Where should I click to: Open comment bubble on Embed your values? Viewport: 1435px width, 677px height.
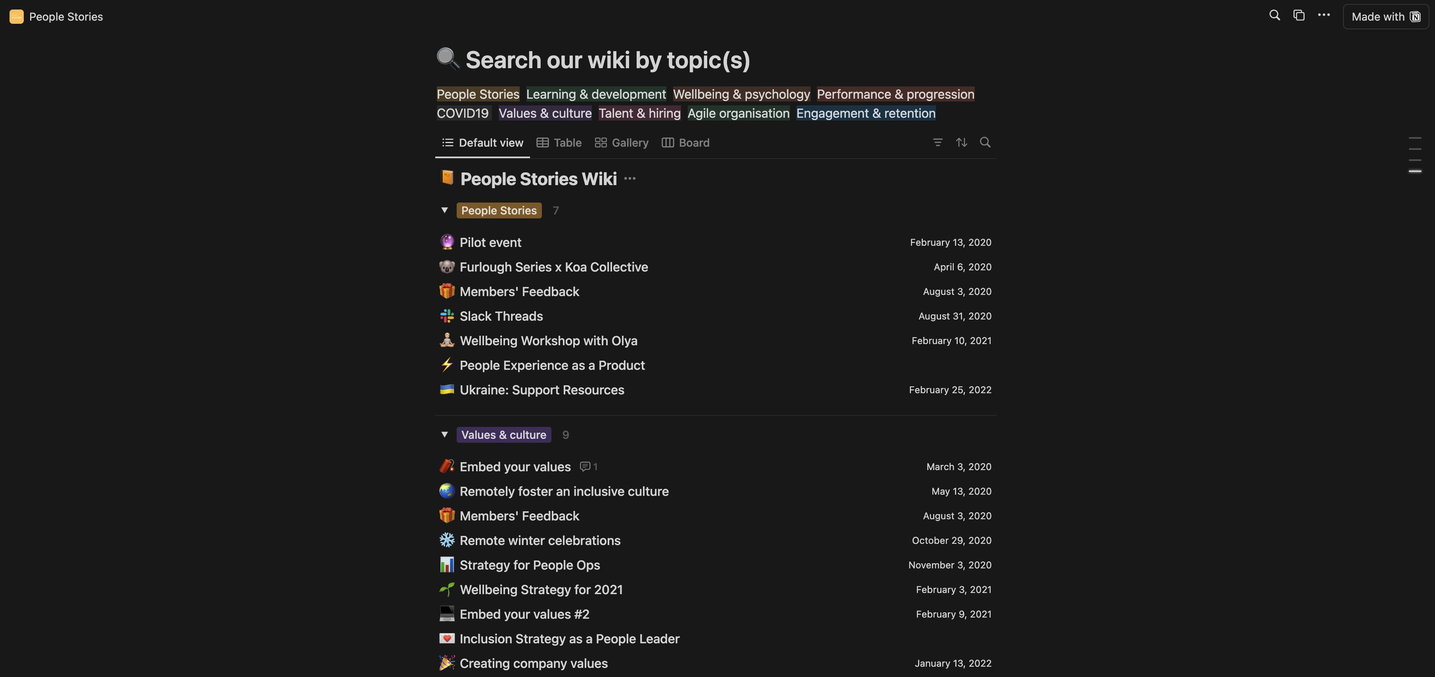point(588,467)
